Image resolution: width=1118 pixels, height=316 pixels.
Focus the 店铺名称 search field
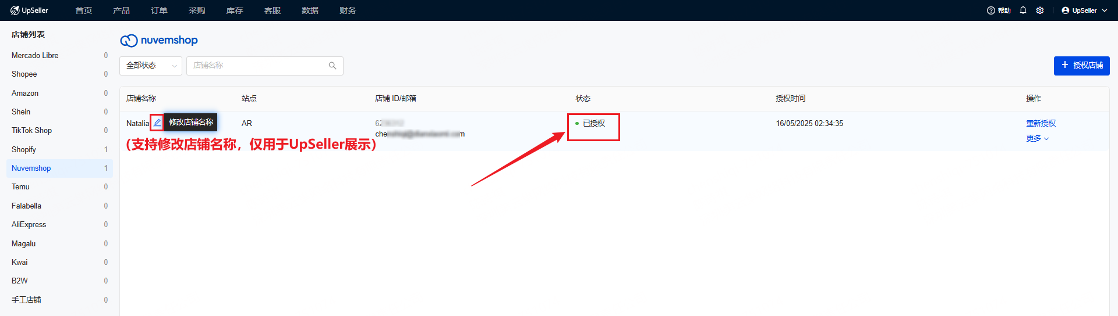[265, 66]
